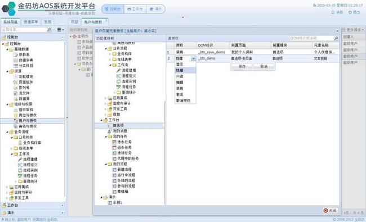Choose 激活 from authorization dropdown list
Screen dimensions: 366x222
[185, 94]
